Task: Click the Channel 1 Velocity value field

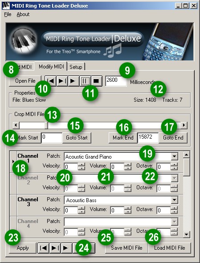Action: tap(71, 167)
